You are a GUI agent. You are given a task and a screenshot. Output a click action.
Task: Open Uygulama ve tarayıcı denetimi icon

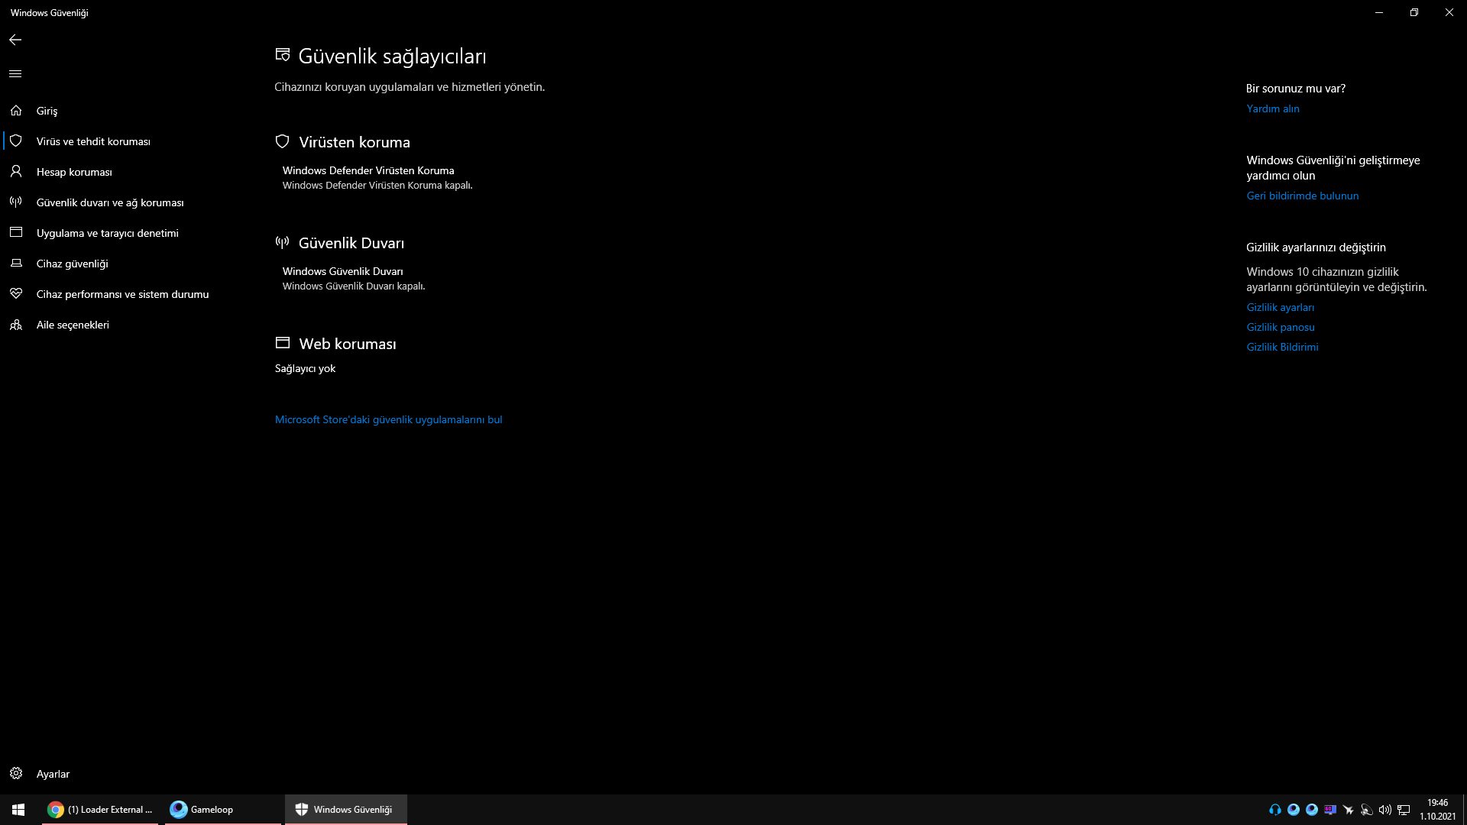click(x=16, y=233)
